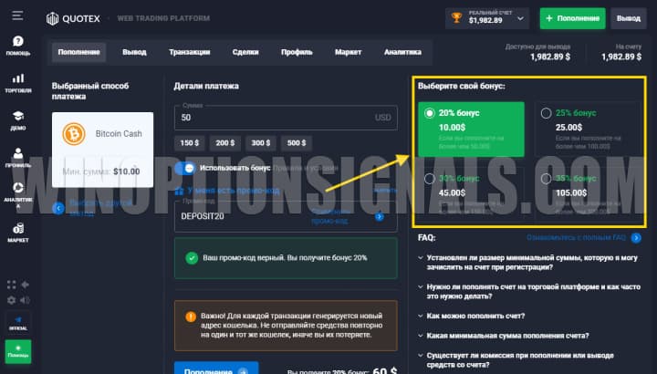Select the 35% бонус radio option
Image resolution: width=657 pixels, height=374 pixels.
[546, 179]
